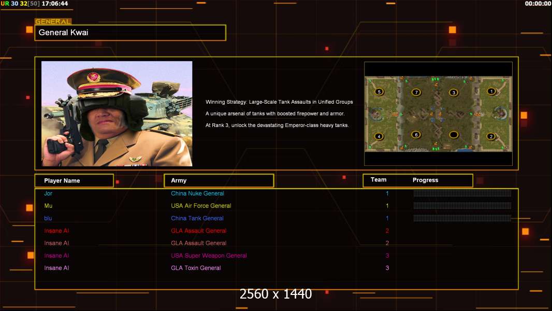552x311 pixels.
Task: Click the Team column header
Action: point(379,180)
